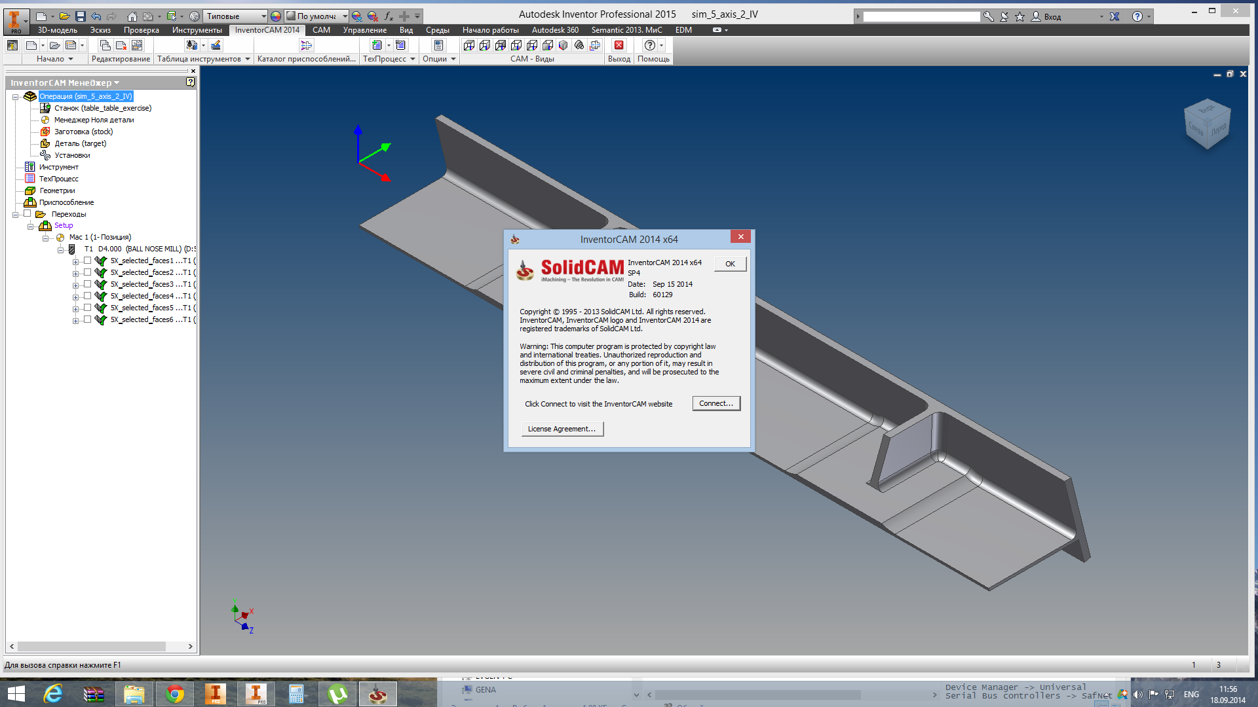Click the Windows Start button

[x=16, y=694]
